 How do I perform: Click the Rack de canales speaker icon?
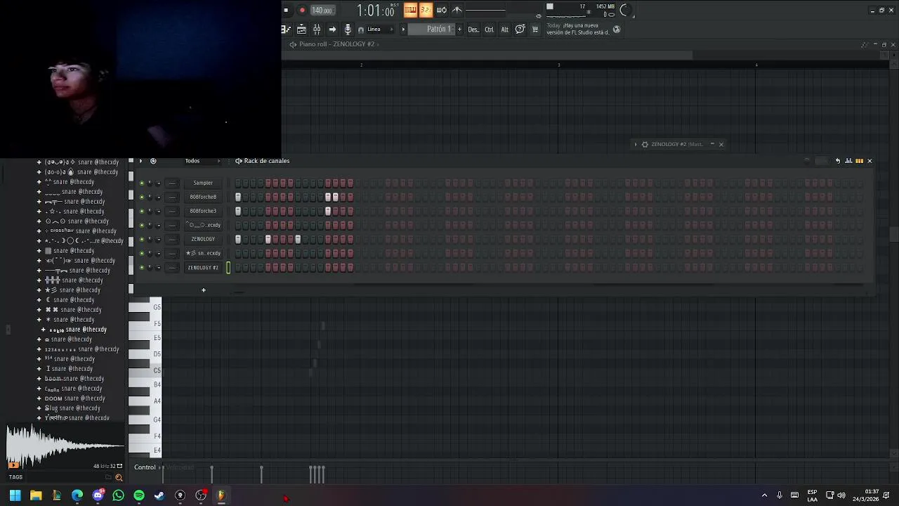pos(239,161)
